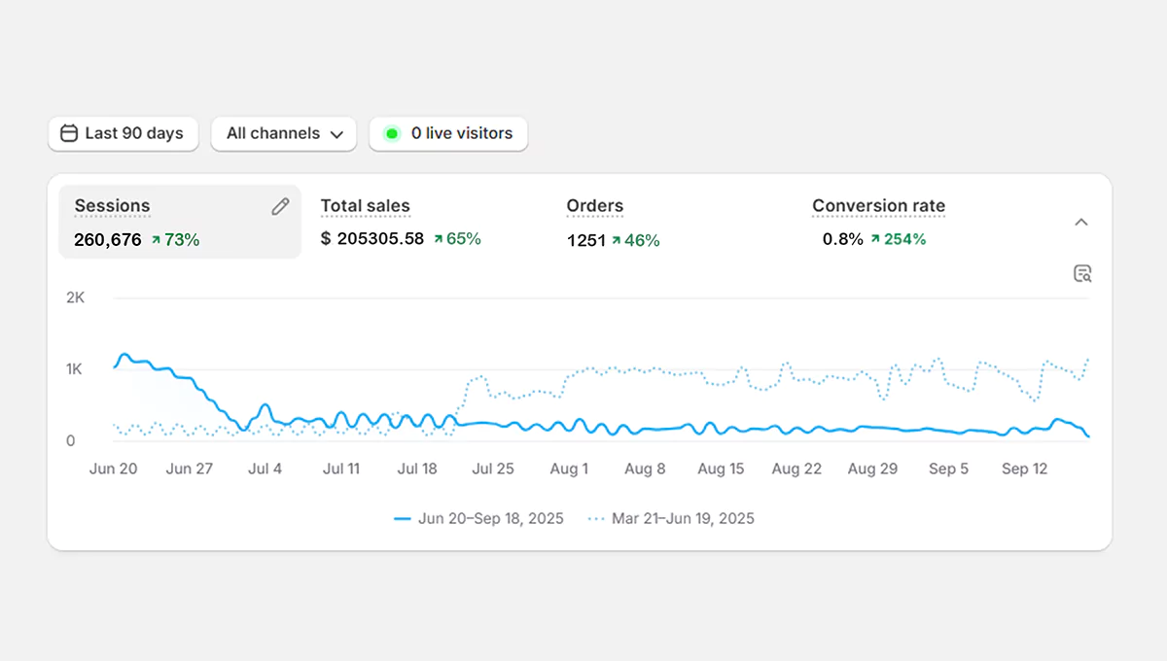Show the Conversion rate metric

pos(878,206)
